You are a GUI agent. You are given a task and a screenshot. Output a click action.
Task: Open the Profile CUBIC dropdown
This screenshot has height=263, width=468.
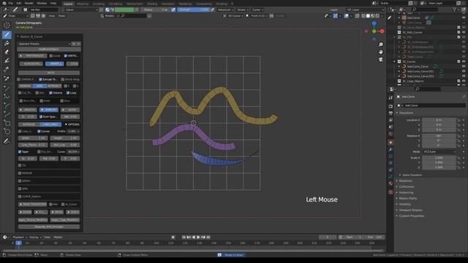coord(73,131)
